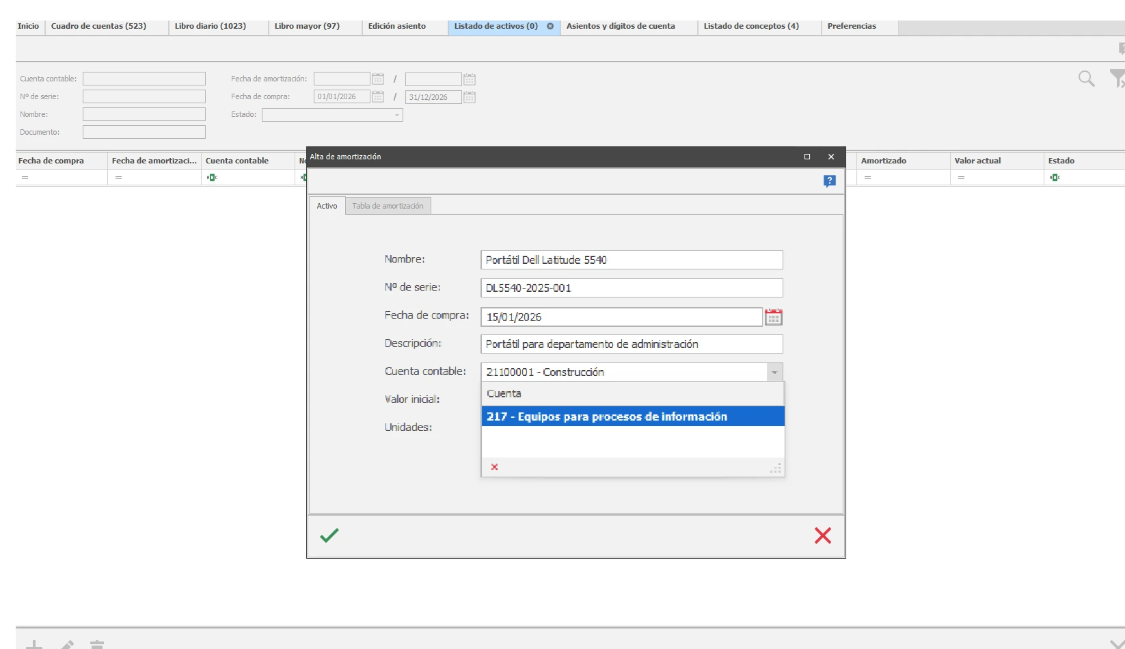
Task: Switch to the Tabla de amortización tab
Action: (x=388, y=205)
